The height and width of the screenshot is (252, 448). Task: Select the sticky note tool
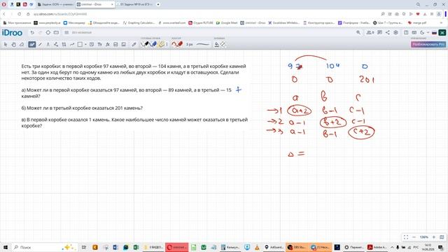(92, 44)
